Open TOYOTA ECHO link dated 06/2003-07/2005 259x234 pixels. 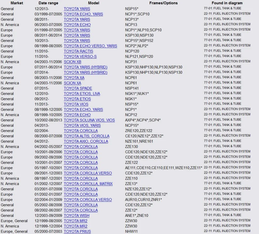77,25
